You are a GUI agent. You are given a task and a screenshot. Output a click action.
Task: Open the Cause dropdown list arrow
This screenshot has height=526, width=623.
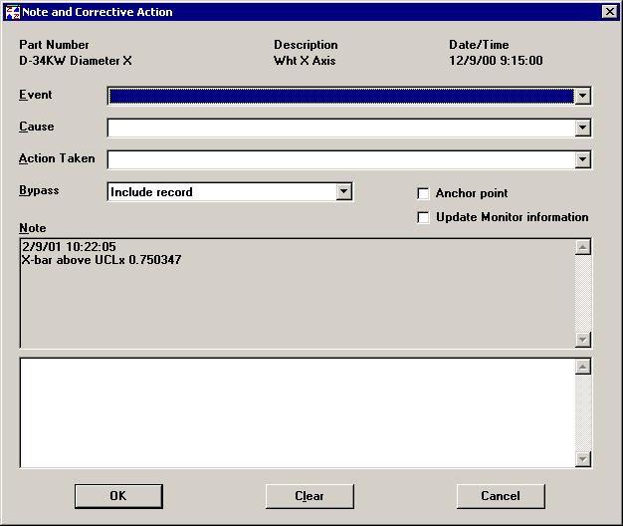(583, 129)
